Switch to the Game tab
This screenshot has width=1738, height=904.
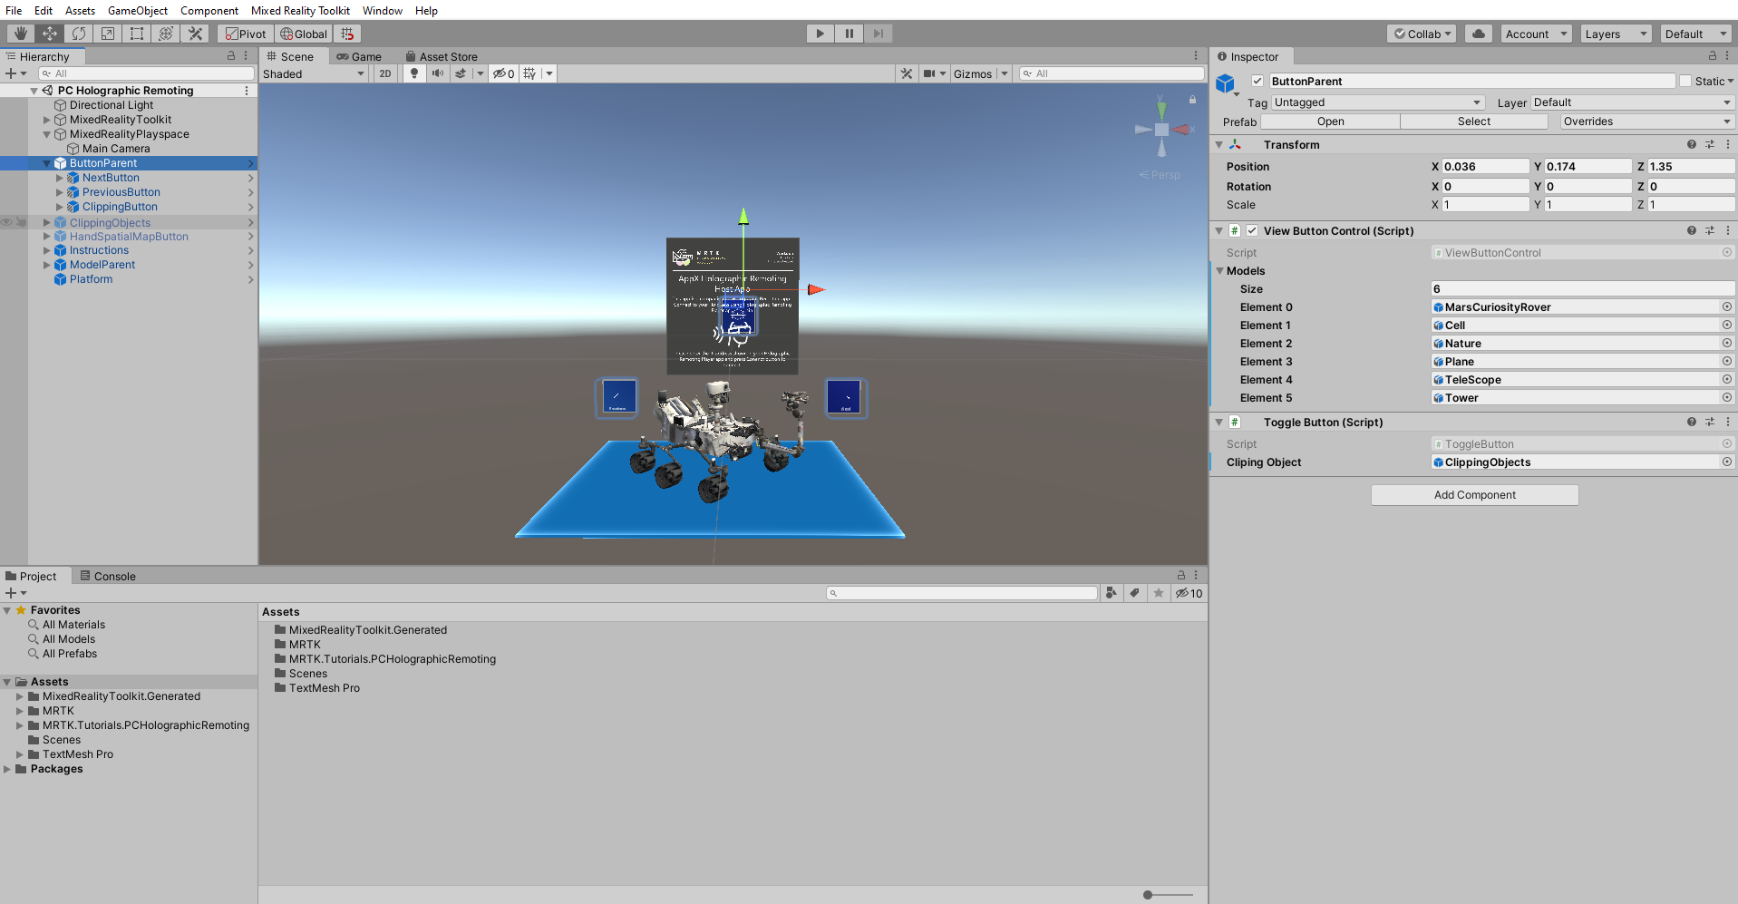tap(359, 56)
